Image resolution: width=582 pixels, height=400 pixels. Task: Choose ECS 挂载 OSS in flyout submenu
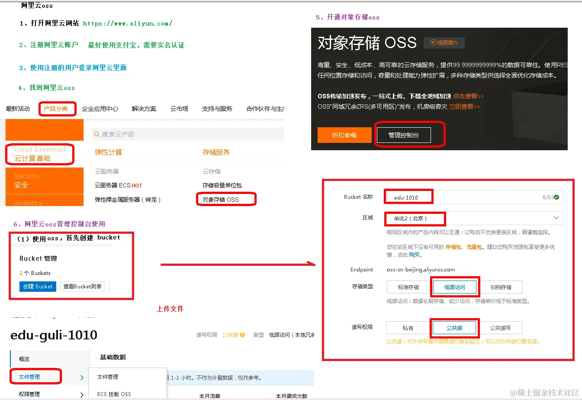114,394
